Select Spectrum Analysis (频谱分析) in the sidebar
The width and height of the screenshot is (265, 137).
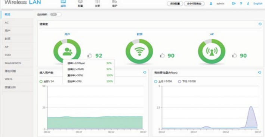point(17,87)
